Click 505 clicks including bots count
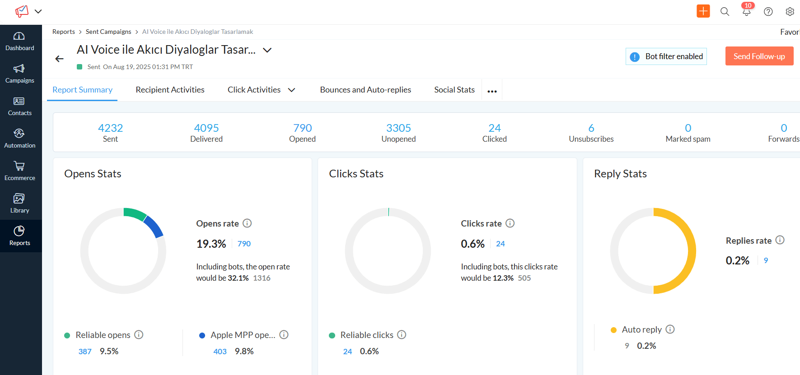Screen dimensions: 800x375 tap(524, 278)
